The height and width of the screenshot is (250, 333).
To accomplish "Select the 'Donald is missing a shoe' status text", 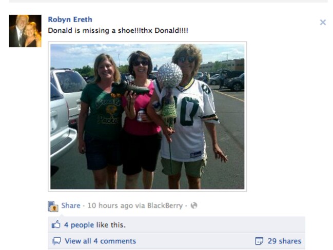I will pos(118,31).
